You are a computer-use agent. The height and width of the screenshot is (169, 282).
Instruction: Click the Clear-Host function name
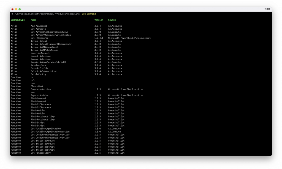[37, 86]
